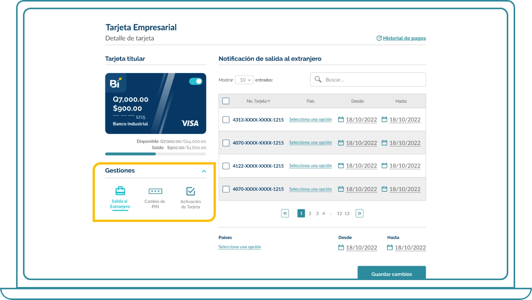Open Países Selecciona una opción at bottom
532x300 pixels.
(x=240, y=247)
